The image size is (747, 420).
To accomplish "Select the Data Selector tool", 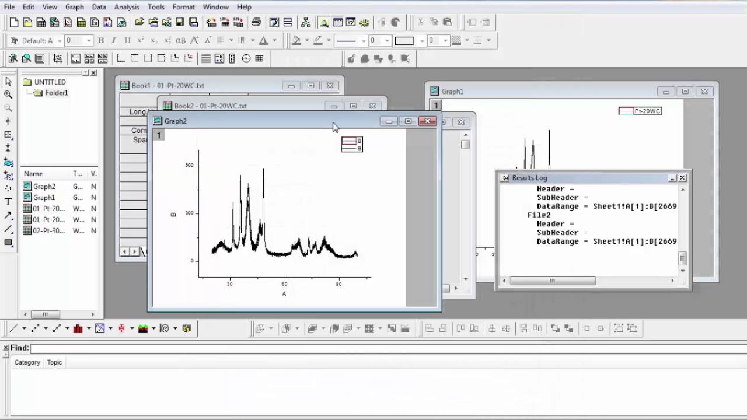I will click(8, 148).
